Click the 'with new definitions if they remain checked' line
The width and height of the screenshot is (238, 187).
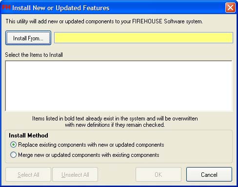[115, 125]
